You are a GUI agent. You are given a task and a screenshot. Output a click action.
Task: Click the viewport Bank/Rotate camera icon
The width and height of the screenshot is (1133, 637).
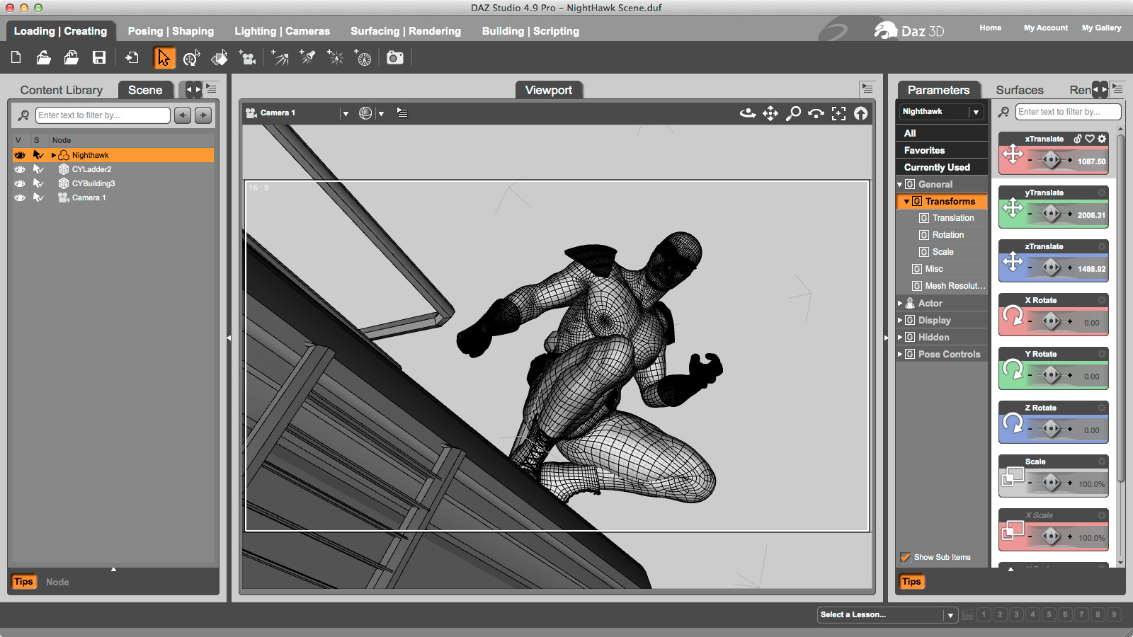click(816, 113)
